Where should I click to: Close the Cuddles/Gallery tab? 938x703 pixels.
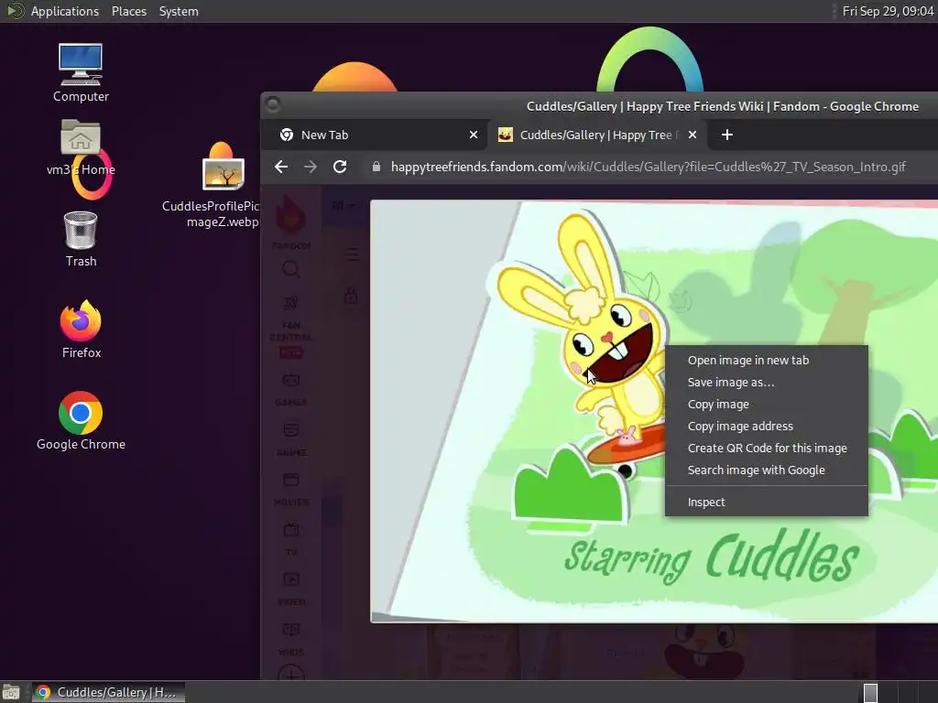coord(693,135)
